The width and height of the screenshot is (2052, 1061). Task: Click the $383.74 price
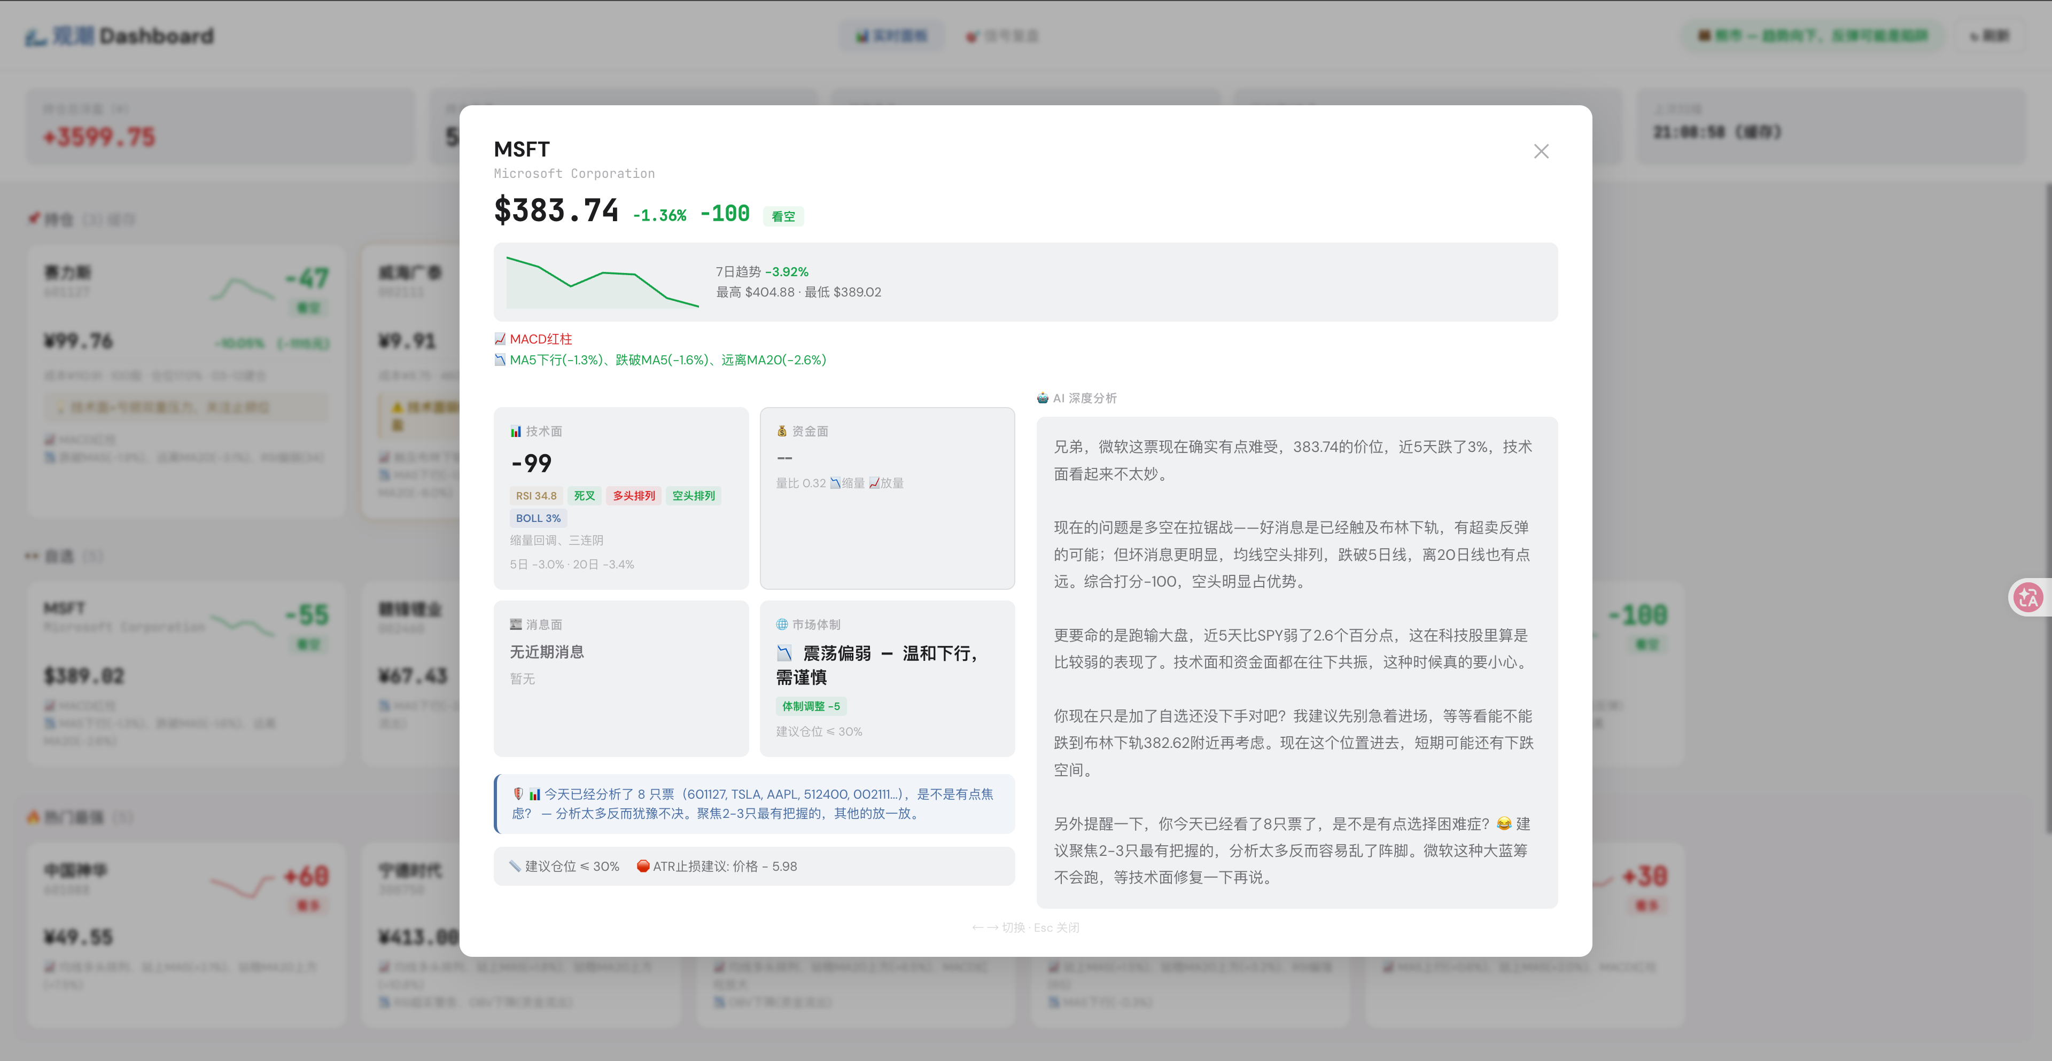pyautogui.click(x=556, y=210)
